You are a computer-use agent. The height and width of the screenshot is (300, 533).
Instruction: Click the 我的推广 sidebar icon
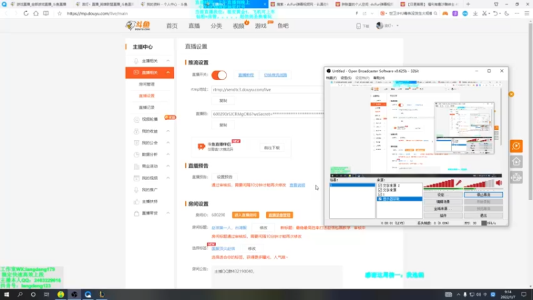click(x=137, y=190)
